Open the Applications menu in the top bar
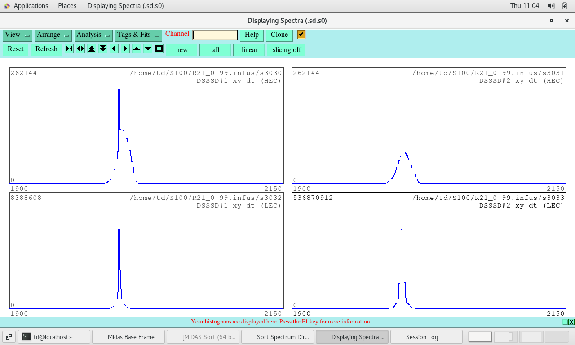 pyautogui.click(x=31, y=6)
